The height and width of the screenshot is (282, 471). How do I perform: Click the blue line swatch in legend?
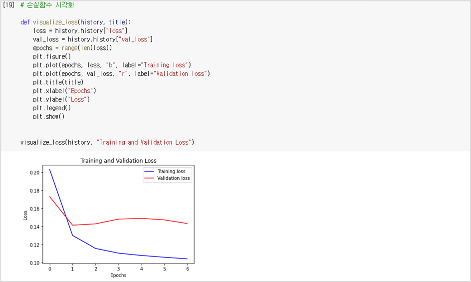(x=149, y=171)
